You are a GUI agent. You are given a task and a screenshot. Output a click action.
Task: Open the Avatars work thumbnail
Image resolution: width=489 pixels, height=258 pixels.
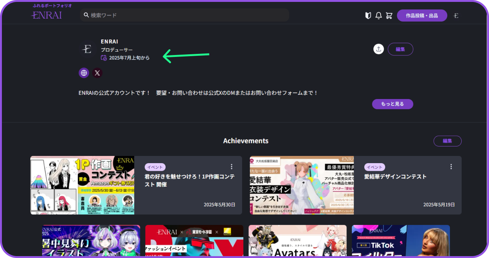(298, 241)
